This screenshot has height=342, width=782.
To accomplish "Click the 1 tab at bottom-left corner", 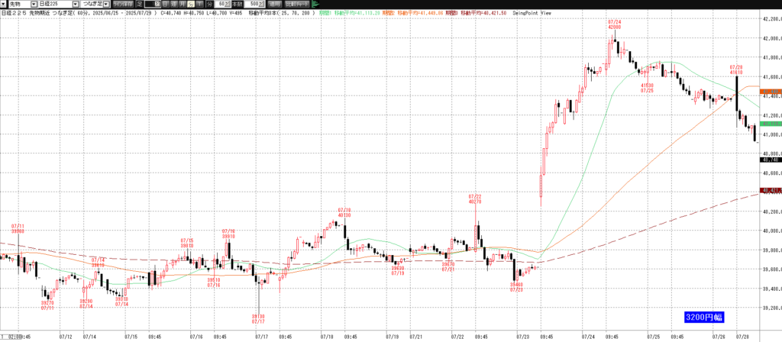I will pyautogui.click(x=3, y=336).
